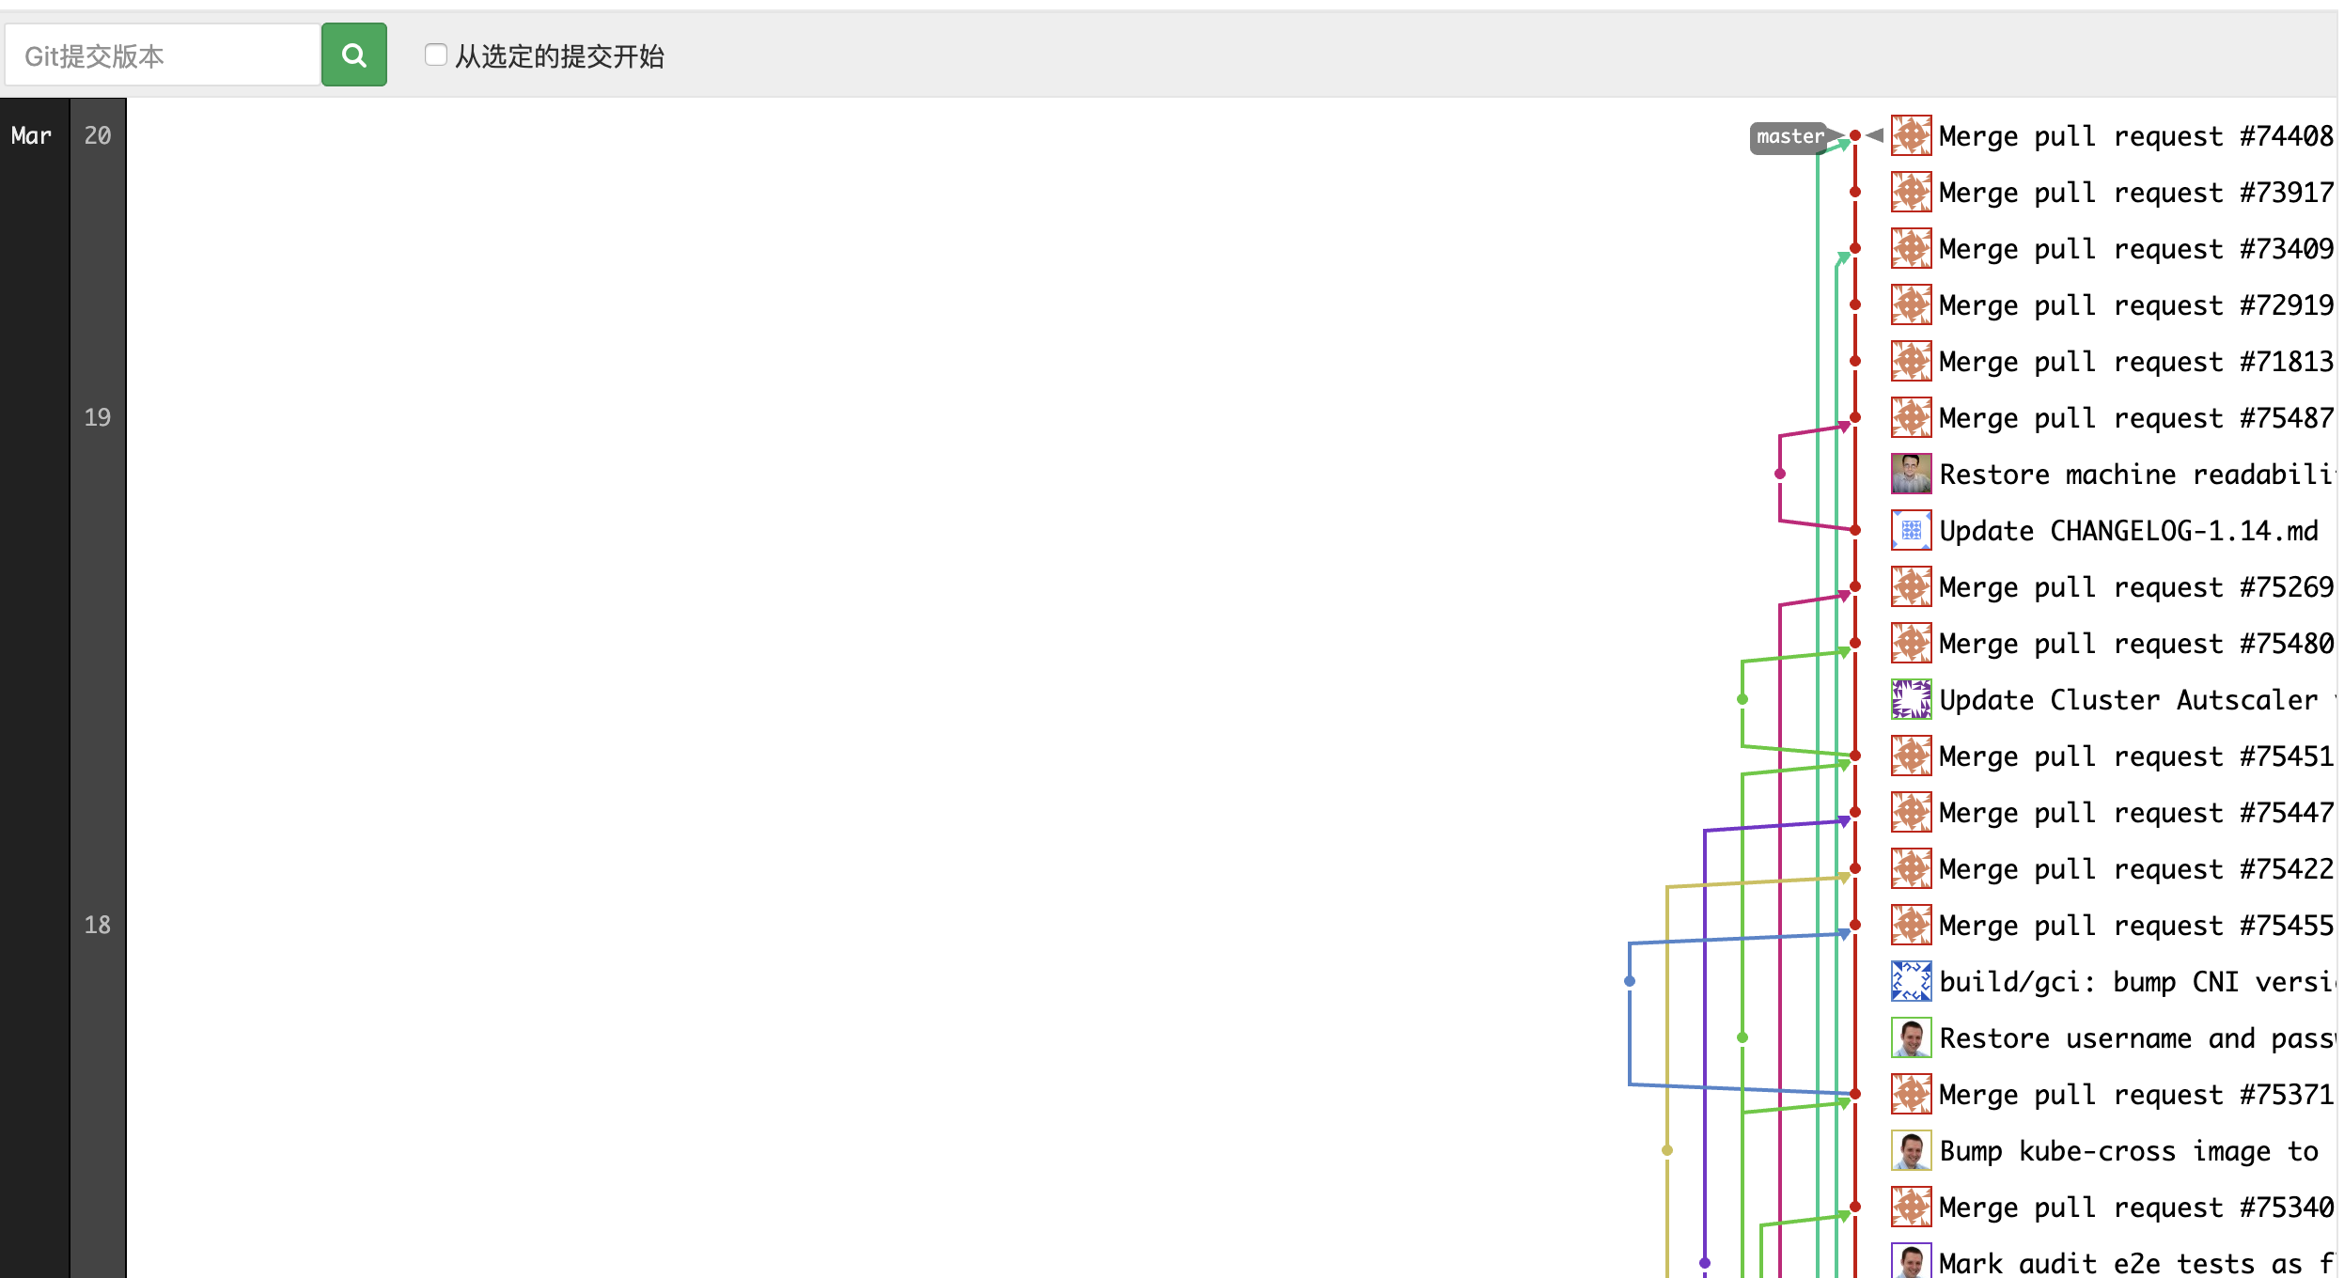Screen dimensions: 2344x1278
Task: Click the avatar beside Merge pull request #73409
Action: pyautogui.click(x=1912, y=248)
